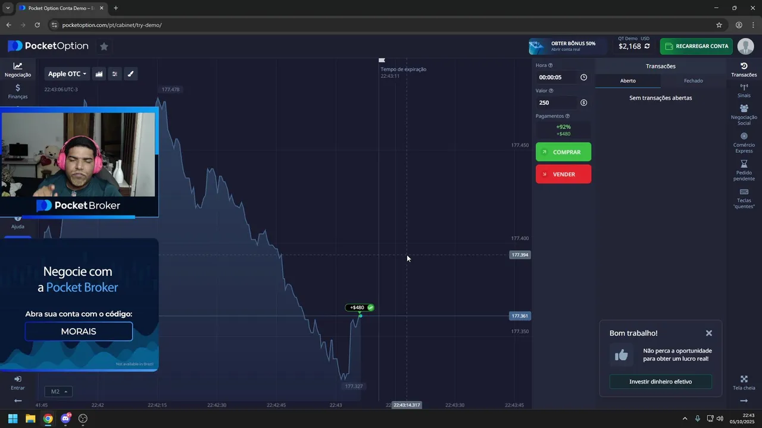Open the Apple OTC asset dropdown
Viewport: 762px width, 428px height.
67,74
